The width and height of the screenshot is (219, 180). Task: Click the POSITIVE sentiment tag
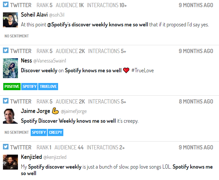(x=12, y=87)
